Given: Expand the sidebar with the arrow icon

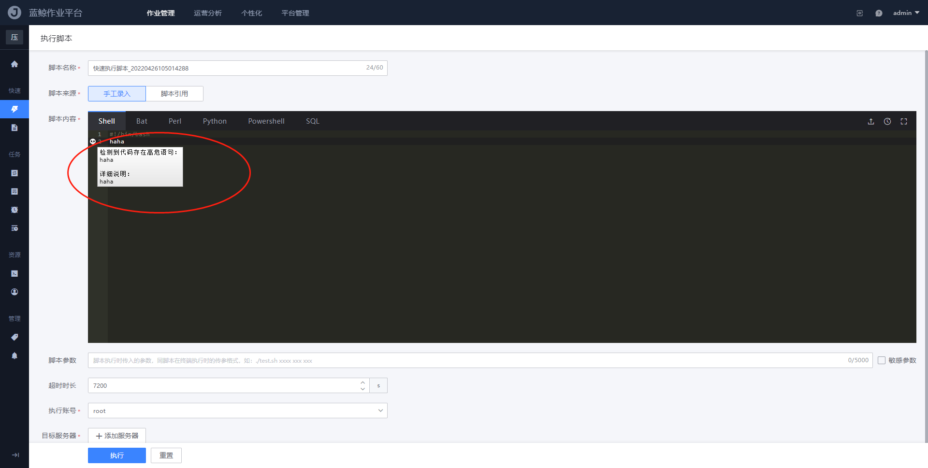Looking at the screenshot, I should pyautogui.click(x=15, y=455).
